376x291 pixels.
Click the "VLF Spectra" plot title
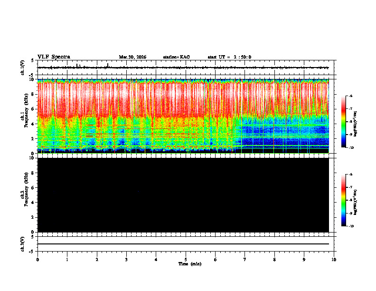click(54, 57)
